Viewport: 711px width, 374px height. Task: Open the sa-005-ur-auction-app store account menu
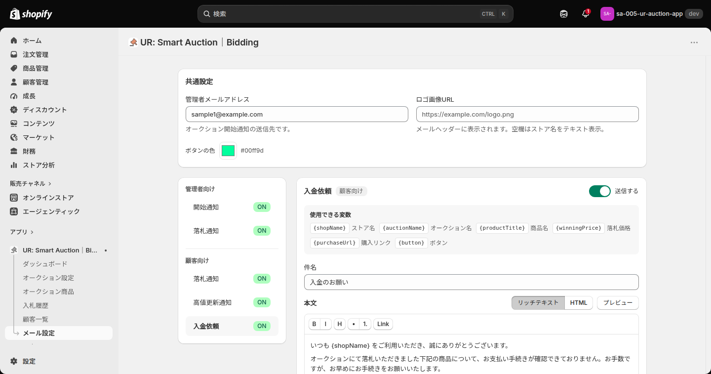point(651,14)
